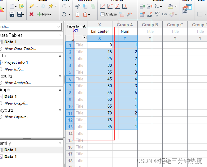
Task: Run linear regression analysis icon
Action: [x=103, y=6]
